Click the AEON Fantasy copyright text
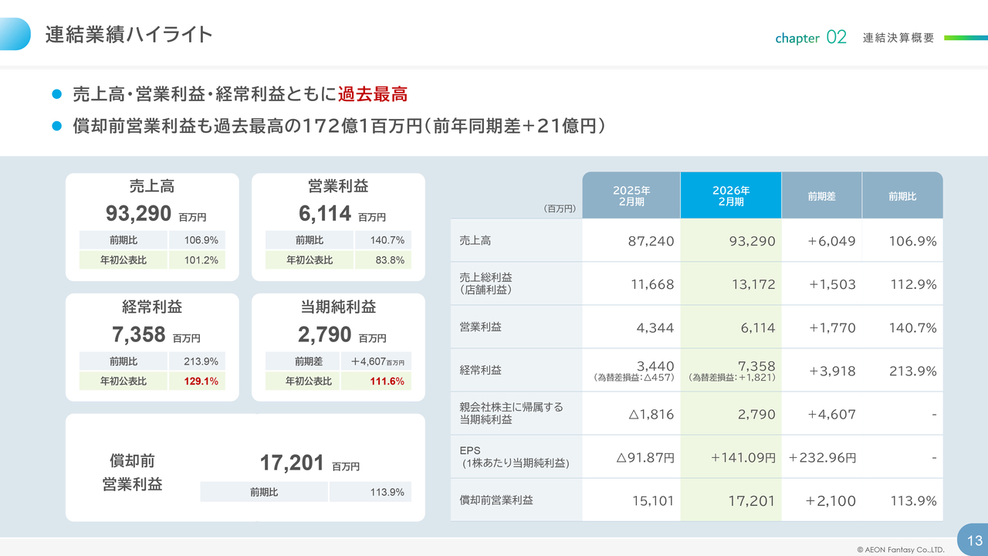Viewport: 988px width, 556px height. pos(900,549)
